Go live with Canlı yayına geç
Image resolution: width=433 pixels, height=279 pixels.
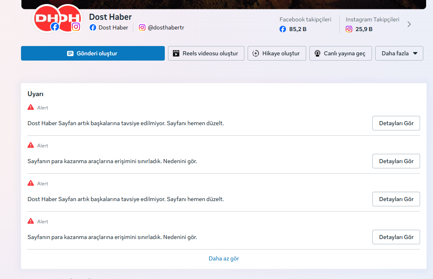341,53
